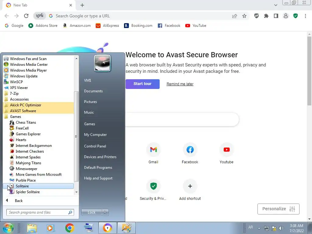The image size is (312, 234).
Task: Open Devices and Printers
Action: [100, 157]
